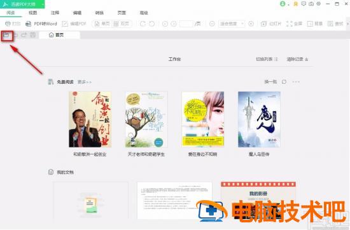Click the zoom out minus icon

[x=212, y=24]
